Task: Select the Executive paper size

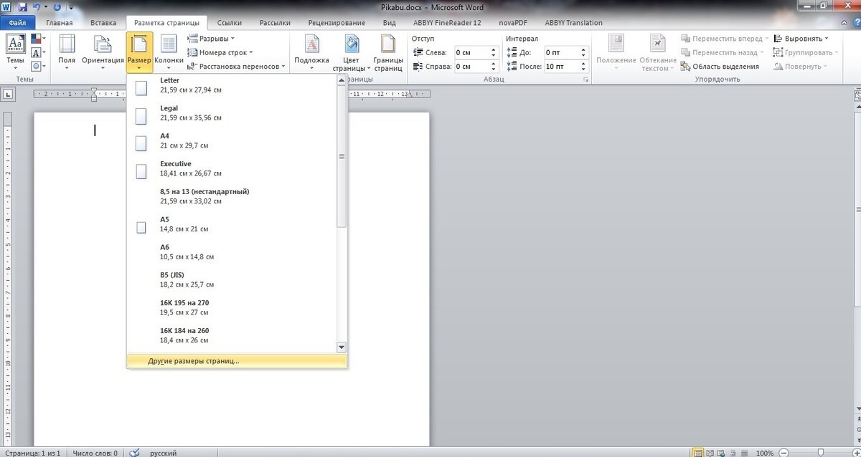Action: (232, 169)
